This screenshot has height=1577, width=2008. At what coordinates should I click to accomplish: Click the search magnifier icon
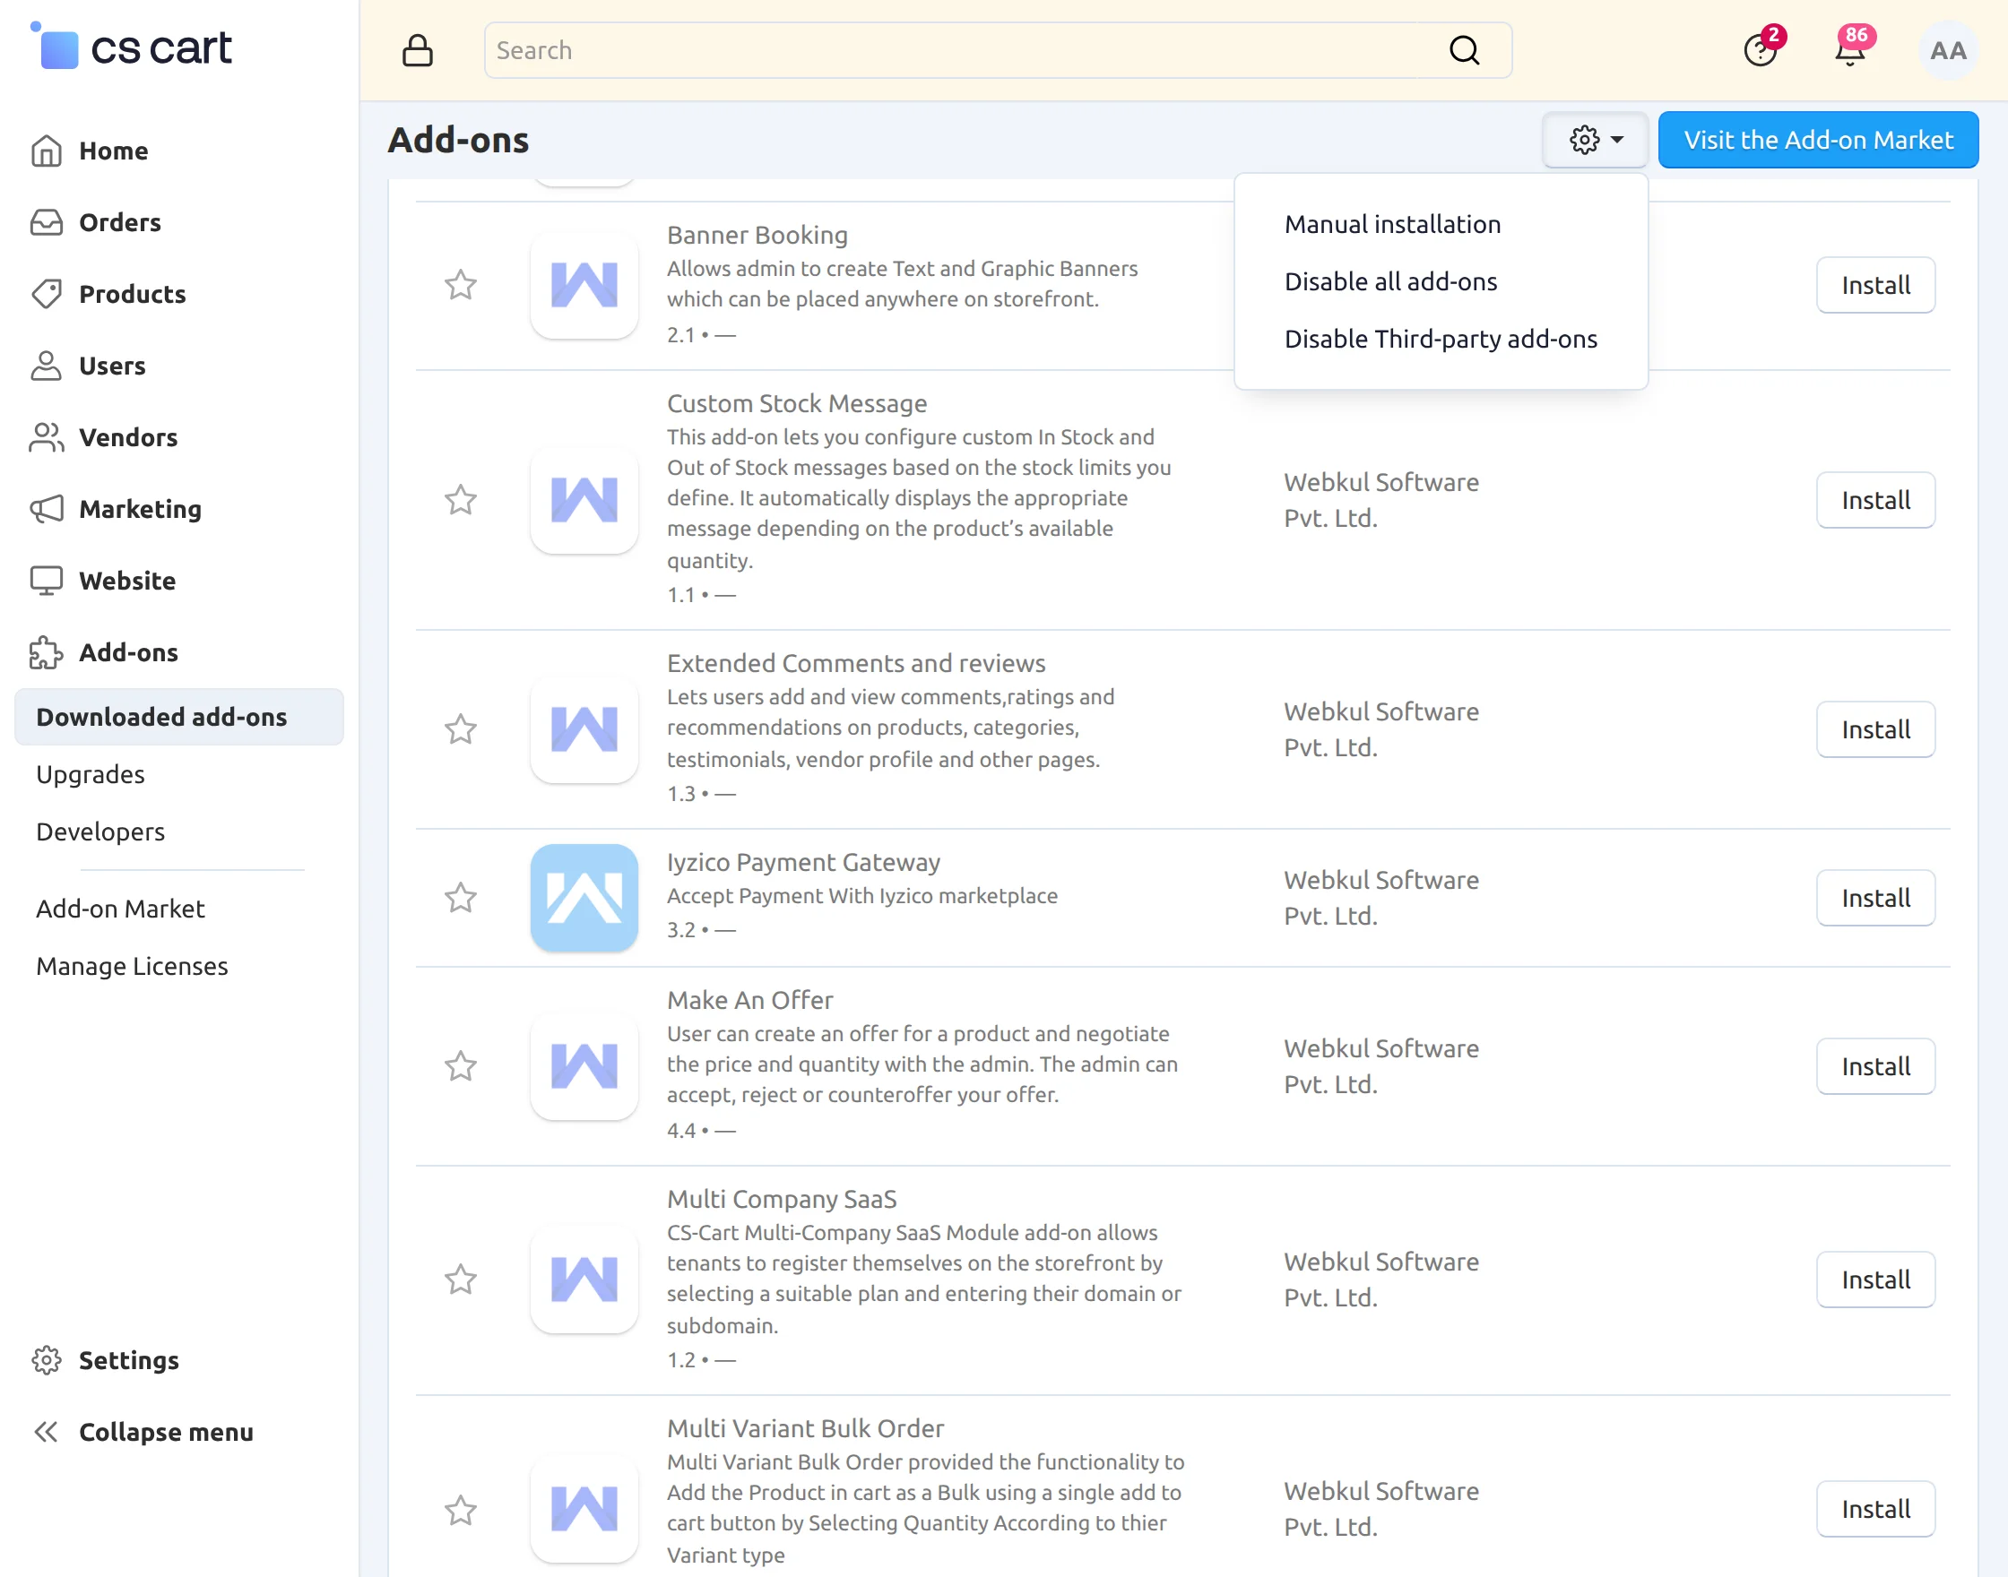click(x=1464, y=50)
